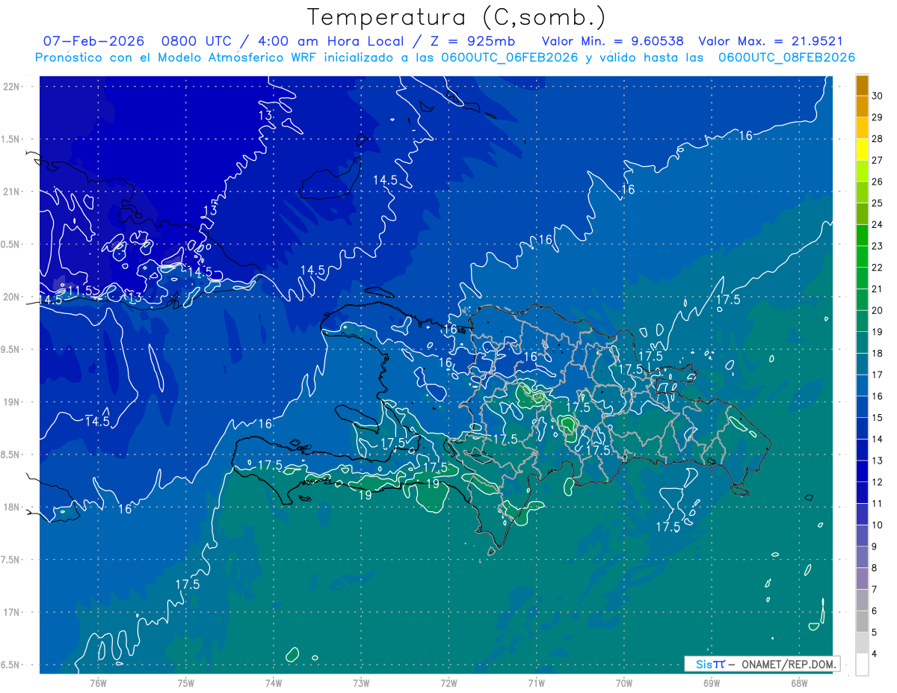This screenshot has width=897, height=693.
Task: Click the '70W' longitude axis label
Action: [623, 683]
